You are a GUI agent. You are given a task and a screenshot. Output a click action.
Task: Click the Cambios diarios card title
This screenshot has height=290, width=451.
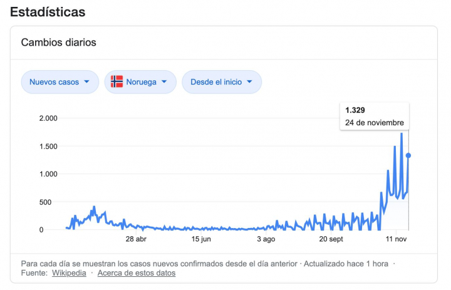point(58,43)
